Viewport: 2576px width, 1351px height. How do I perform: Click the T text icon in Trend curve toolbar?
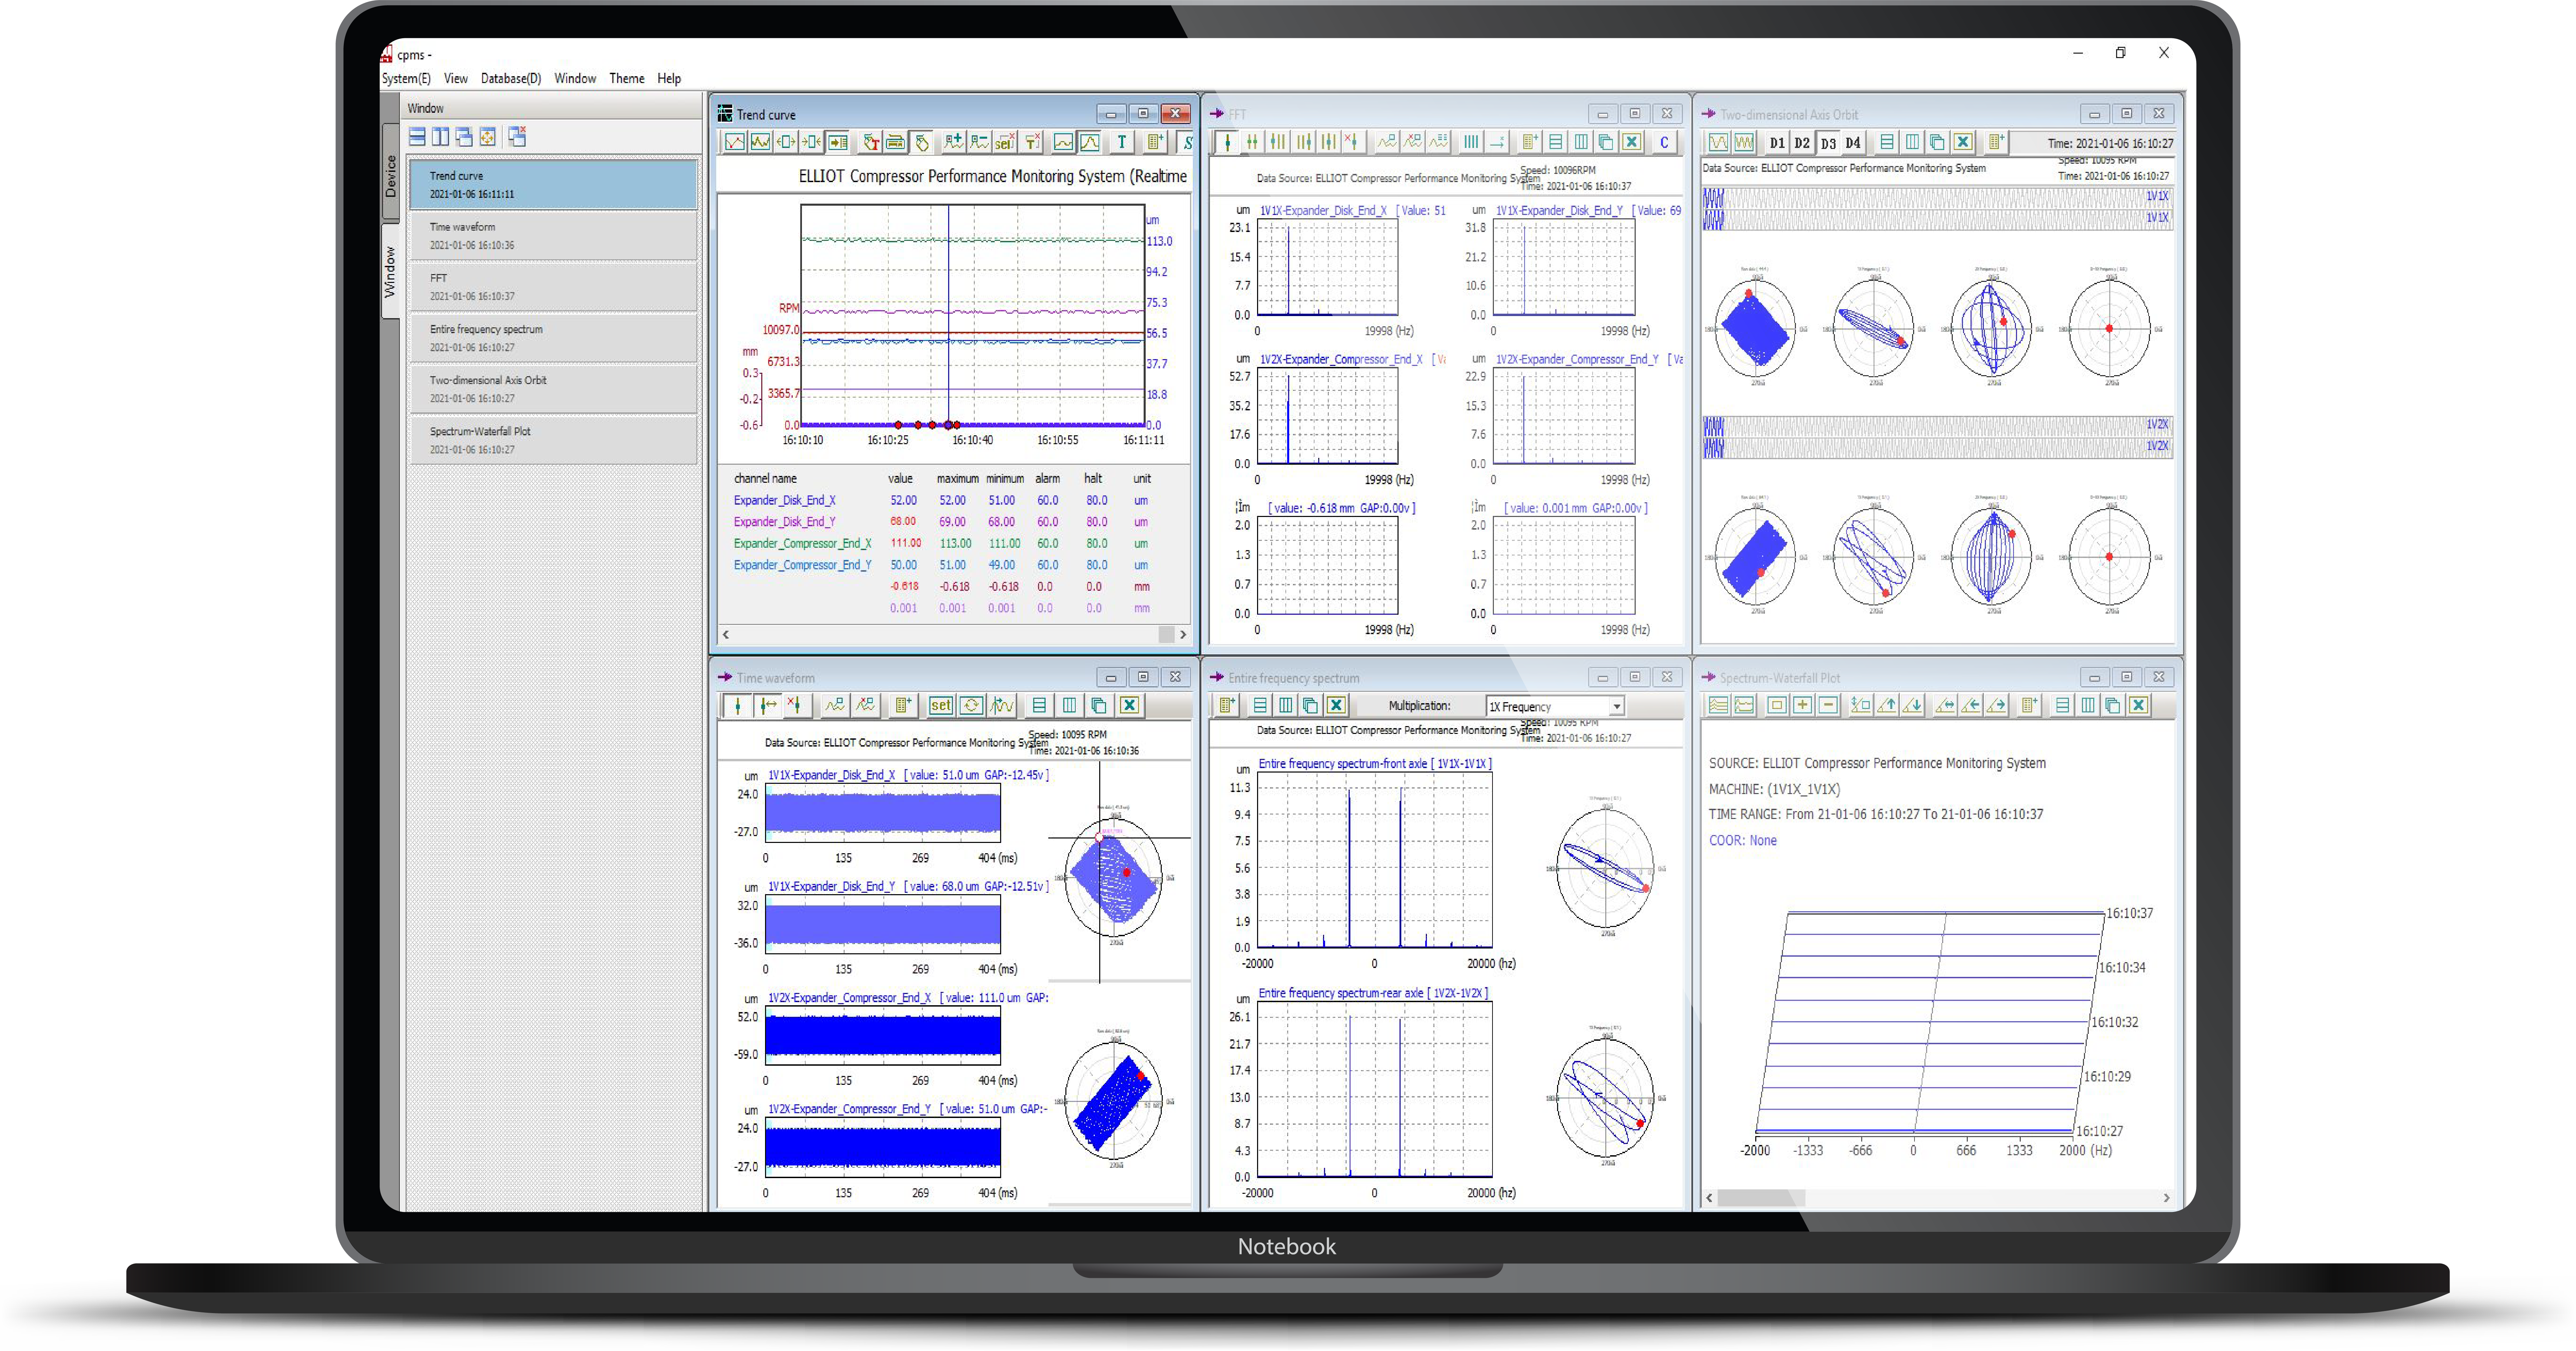click(1122, 142)
